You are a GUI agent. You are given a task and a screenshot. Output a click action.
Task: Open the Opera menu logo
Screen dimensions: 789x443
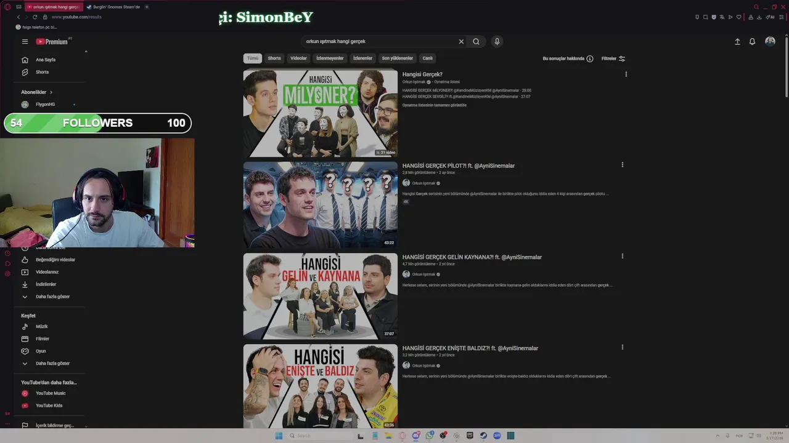click(7, 7)
